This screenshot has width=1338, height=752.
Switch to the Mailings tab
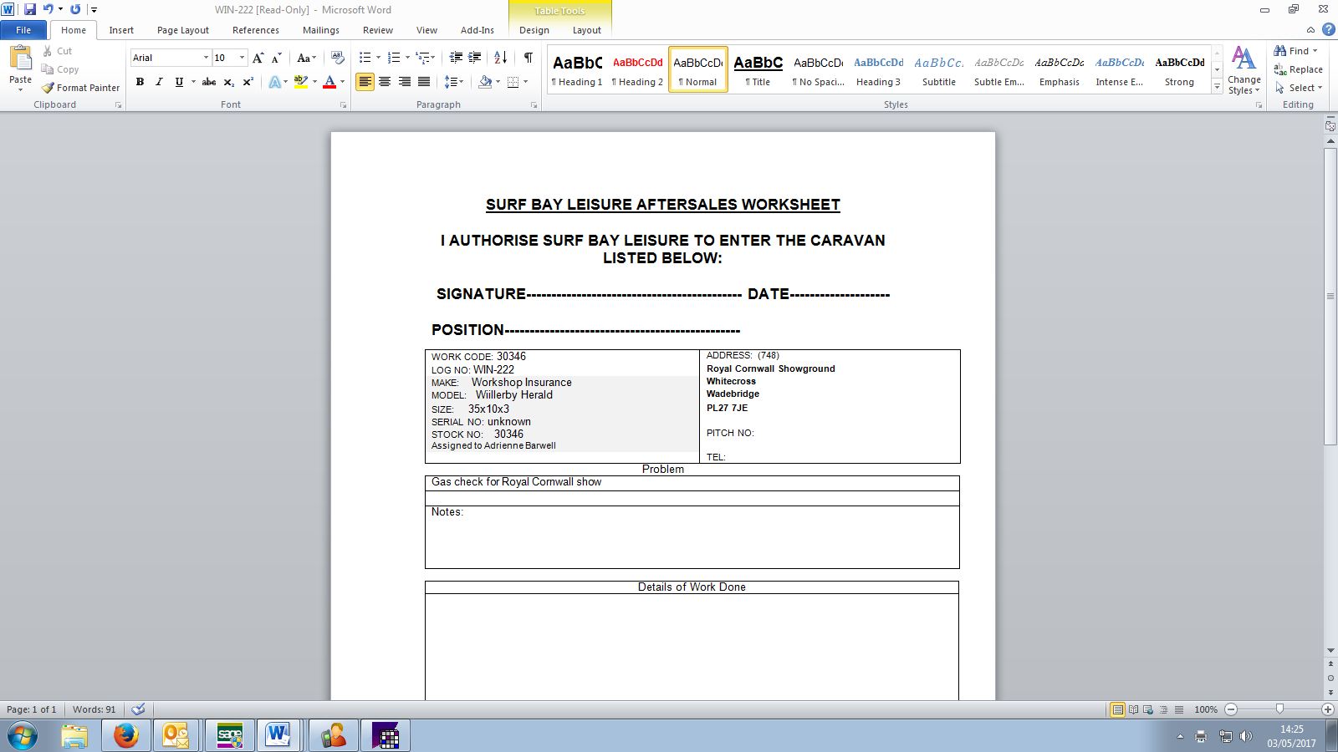321,30
